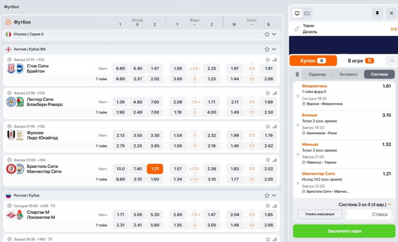Click the Футбол breadcrumb at top
This screenshot has width=398, height=242.
(x=12, y=7)
